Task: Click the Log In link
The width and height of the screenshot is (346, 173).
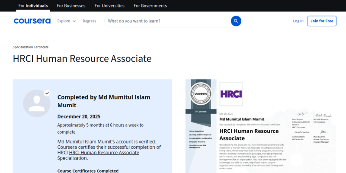Action: [298, 21]
